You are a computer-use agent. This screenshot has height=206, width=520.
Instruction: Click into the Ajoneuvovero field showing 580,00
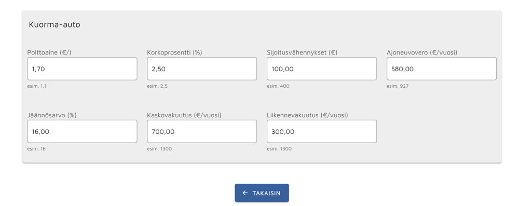(x=442, y=68)
